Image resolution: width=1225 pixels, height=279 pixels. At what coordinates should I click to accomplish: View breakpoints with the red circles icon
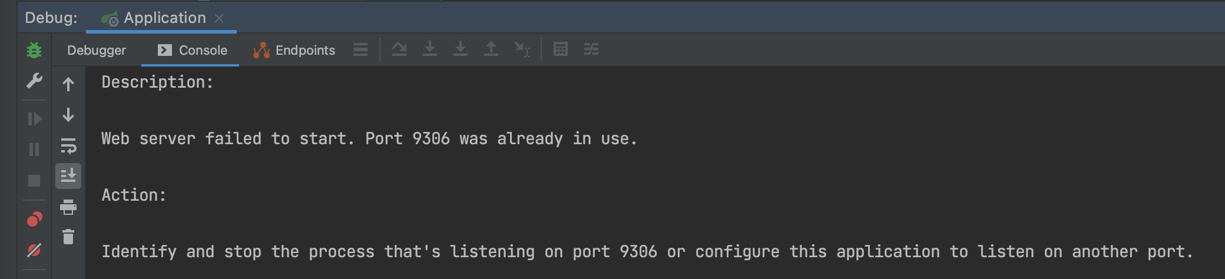34,220
